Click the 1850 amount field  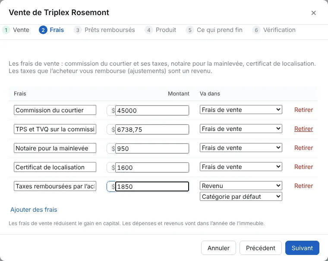point(152,186)
